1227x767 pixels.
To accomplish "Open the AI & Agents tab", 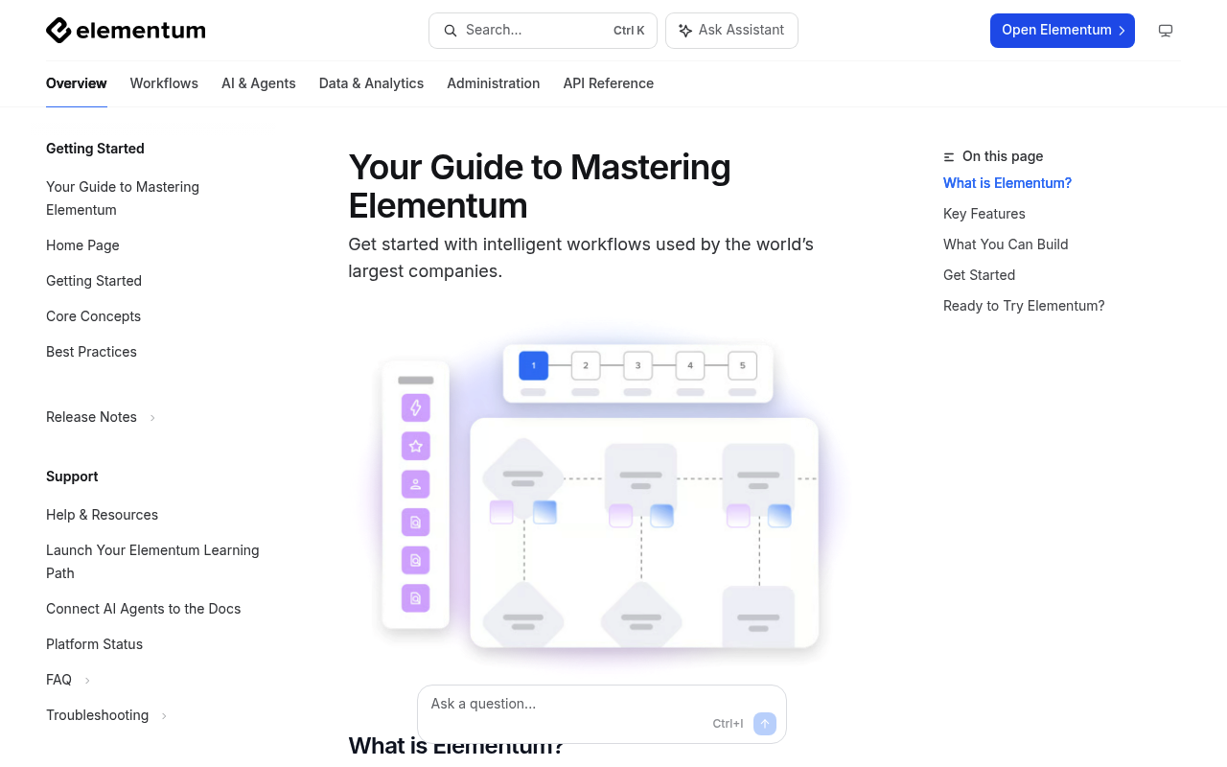I will click(259, 83).
